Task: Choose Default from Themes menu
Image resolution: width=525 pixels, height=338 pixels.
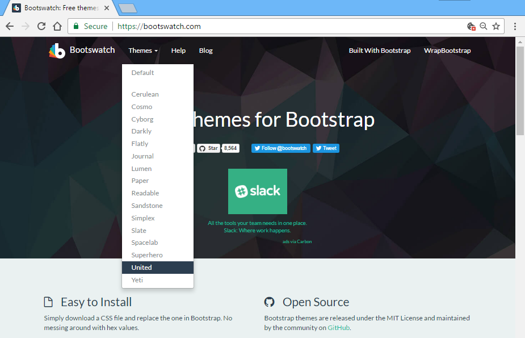Action: (158, 73)
